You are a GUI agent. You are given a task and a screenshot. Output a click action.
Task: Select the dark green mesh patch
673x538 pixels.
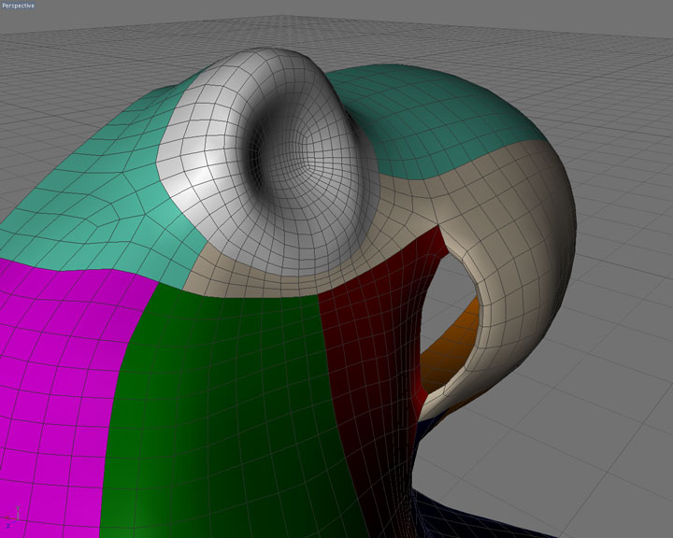tap(224, 392)
